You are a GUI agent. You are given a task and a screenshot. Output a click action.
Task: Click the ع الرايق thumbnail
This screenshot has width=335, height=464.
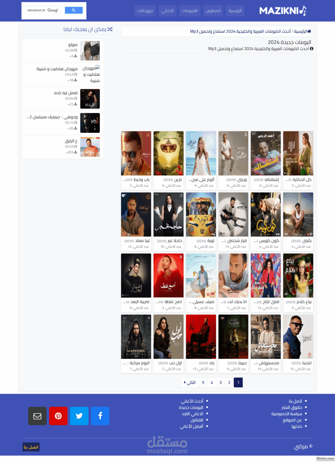(x=90, y=147)
